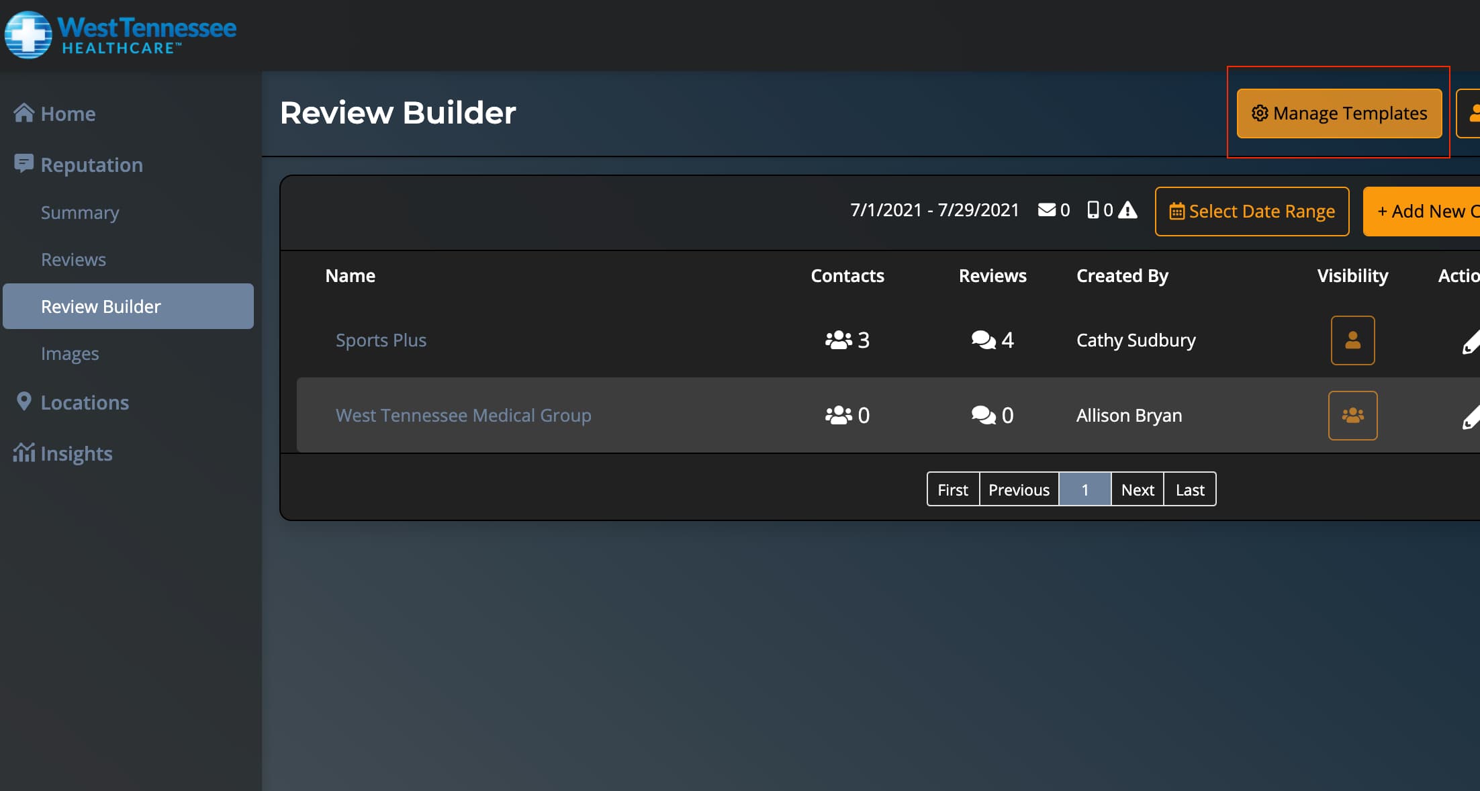The height and width of the screenshot is (791, 1480).
Task: Click the cut-off user button beside Manage Templates
Action: (1469, 113)
